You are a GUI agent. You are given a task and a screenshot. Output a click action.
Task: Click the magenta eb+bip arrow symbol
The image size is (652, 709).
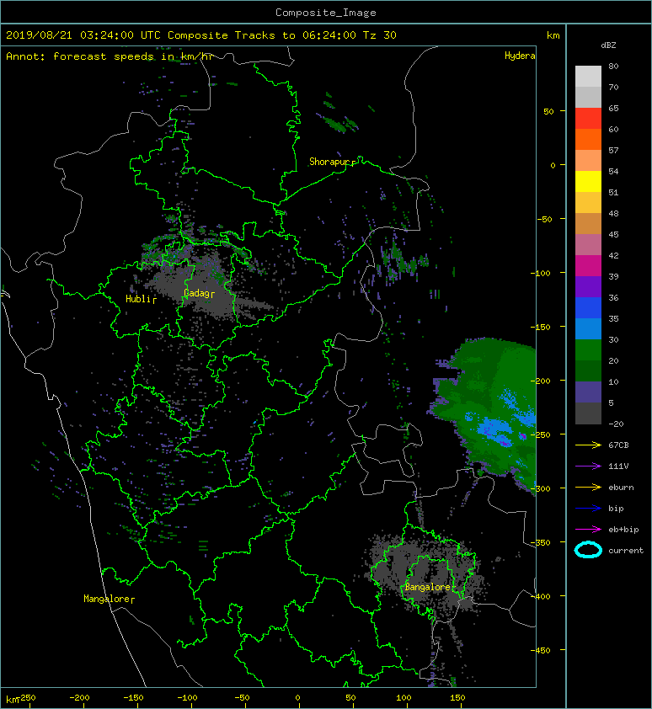click(588, 530)
